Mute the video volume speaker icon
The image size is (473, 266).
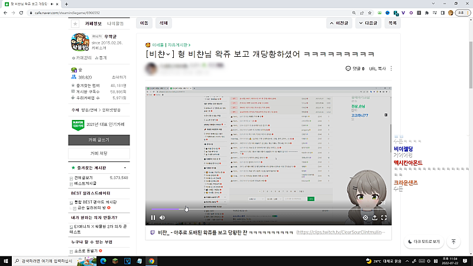pyautogui.click(x=163, y=218)
